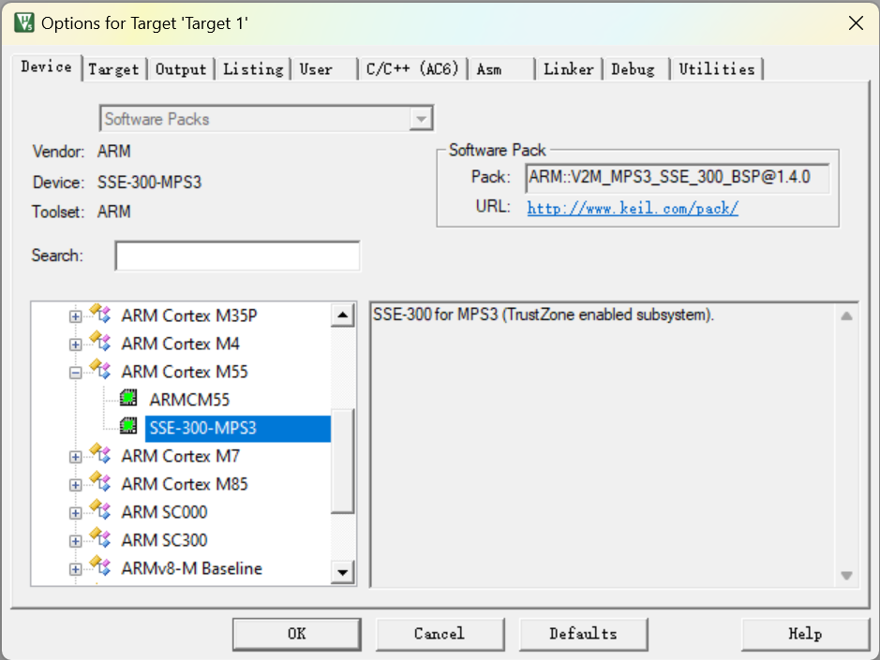Select the ARM Cortex M85 row
The image size is (880, 660).
click(185, 484)
